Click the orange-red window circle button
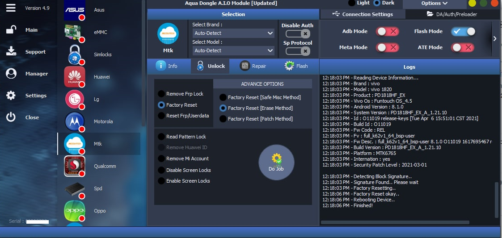Viewport: 502px width, 238px height. click(x=495, y=3)
